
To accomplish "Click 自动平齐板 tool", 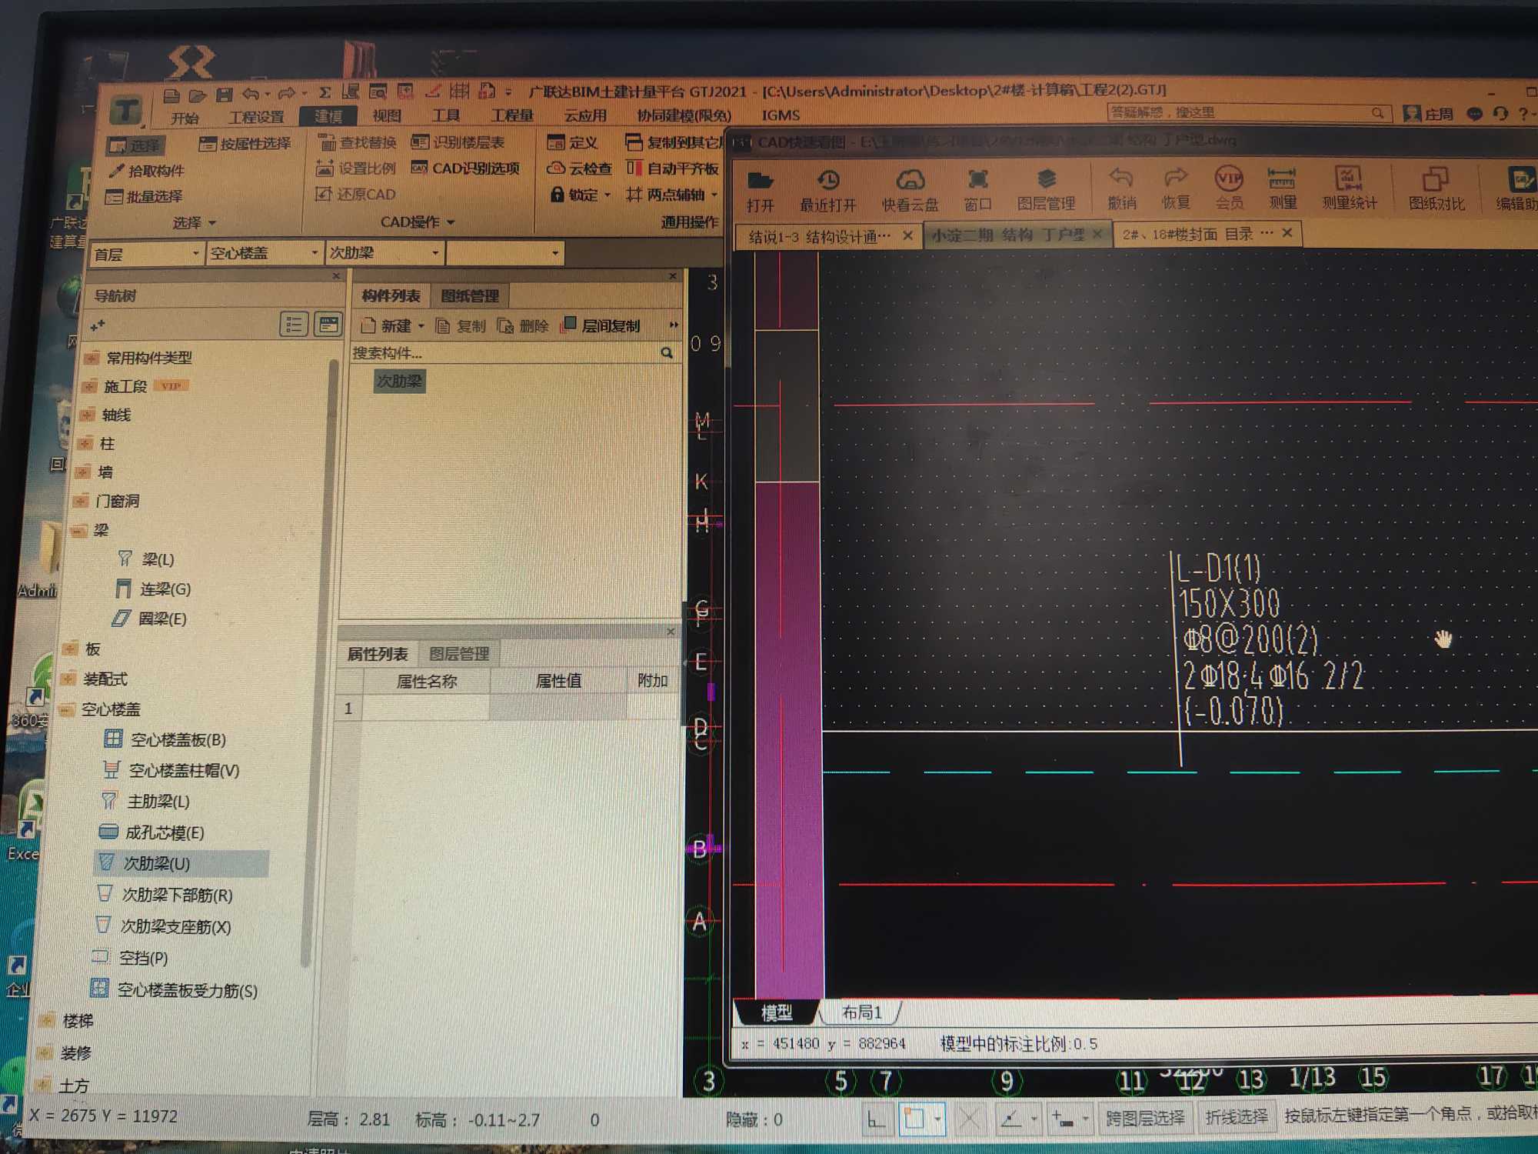I will click(x=673, y=168).
